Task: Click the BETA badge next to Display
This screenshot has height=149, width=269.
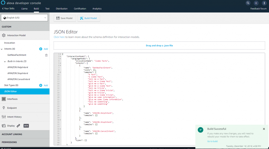Action: 26,126
